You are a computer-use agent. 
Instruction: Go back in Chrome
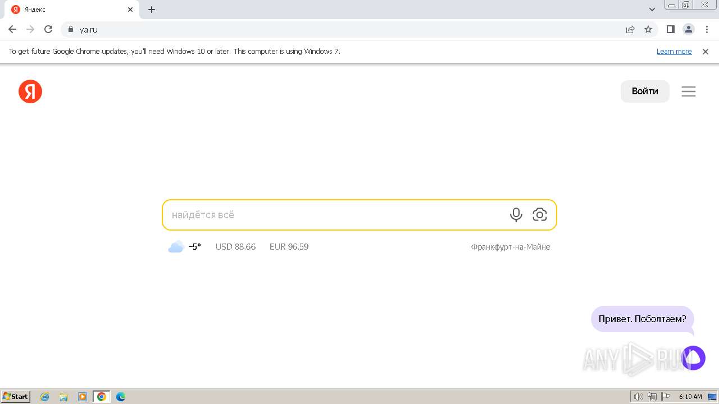point(12,29)
